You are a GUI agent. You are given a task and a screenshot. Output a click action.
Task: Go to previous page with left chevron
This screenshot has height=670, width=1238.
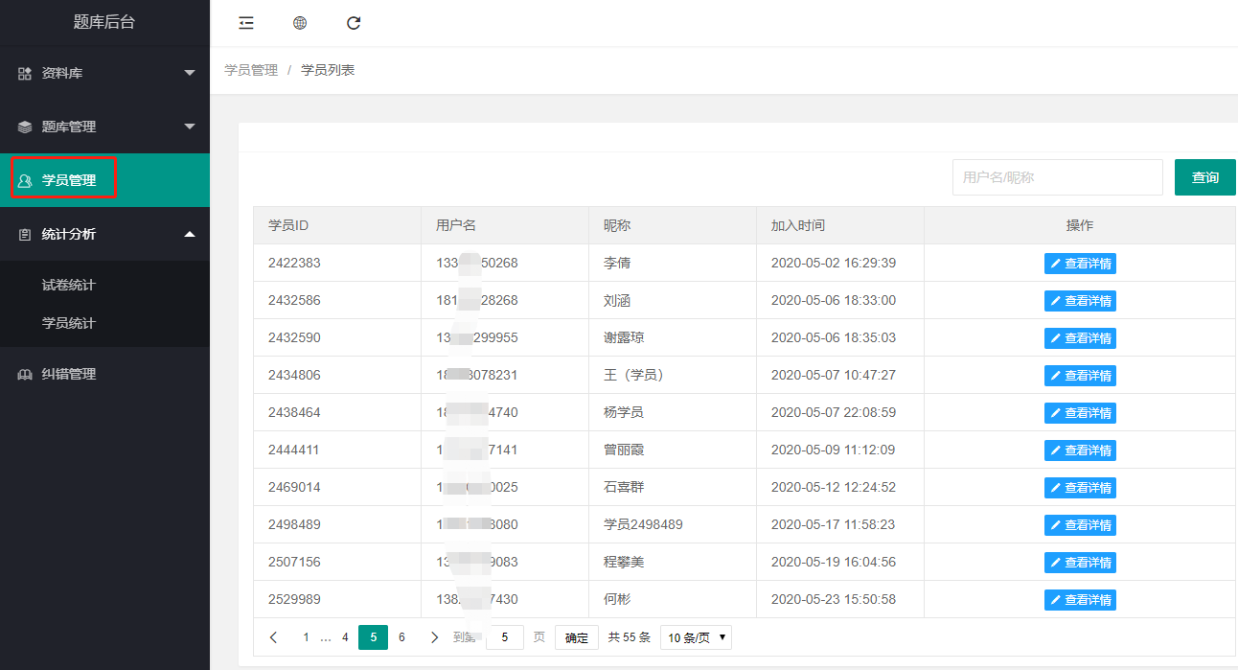[x=274, y=637]
